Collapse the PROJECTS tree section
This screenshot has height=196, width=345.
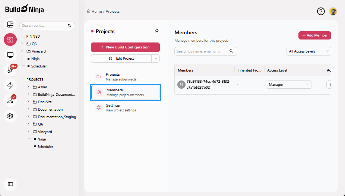pos(22,79)
